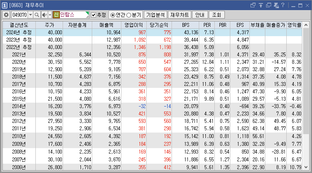The width and height of the screenshot is (312, 173).
Task: Click the 결산년도 column header
Action: click(19, 25)
